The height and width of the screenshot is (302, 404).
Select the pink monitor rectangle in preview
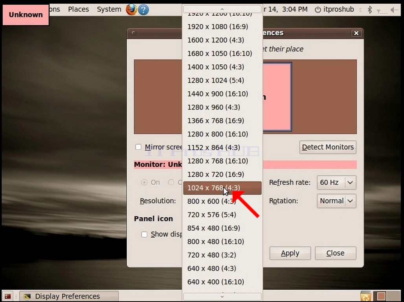coord(277,97)
